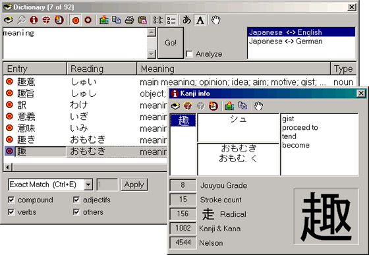Select 趣 in Kanji info character list
This screenshot has width=369, height=255.
(x=183, y=120)
